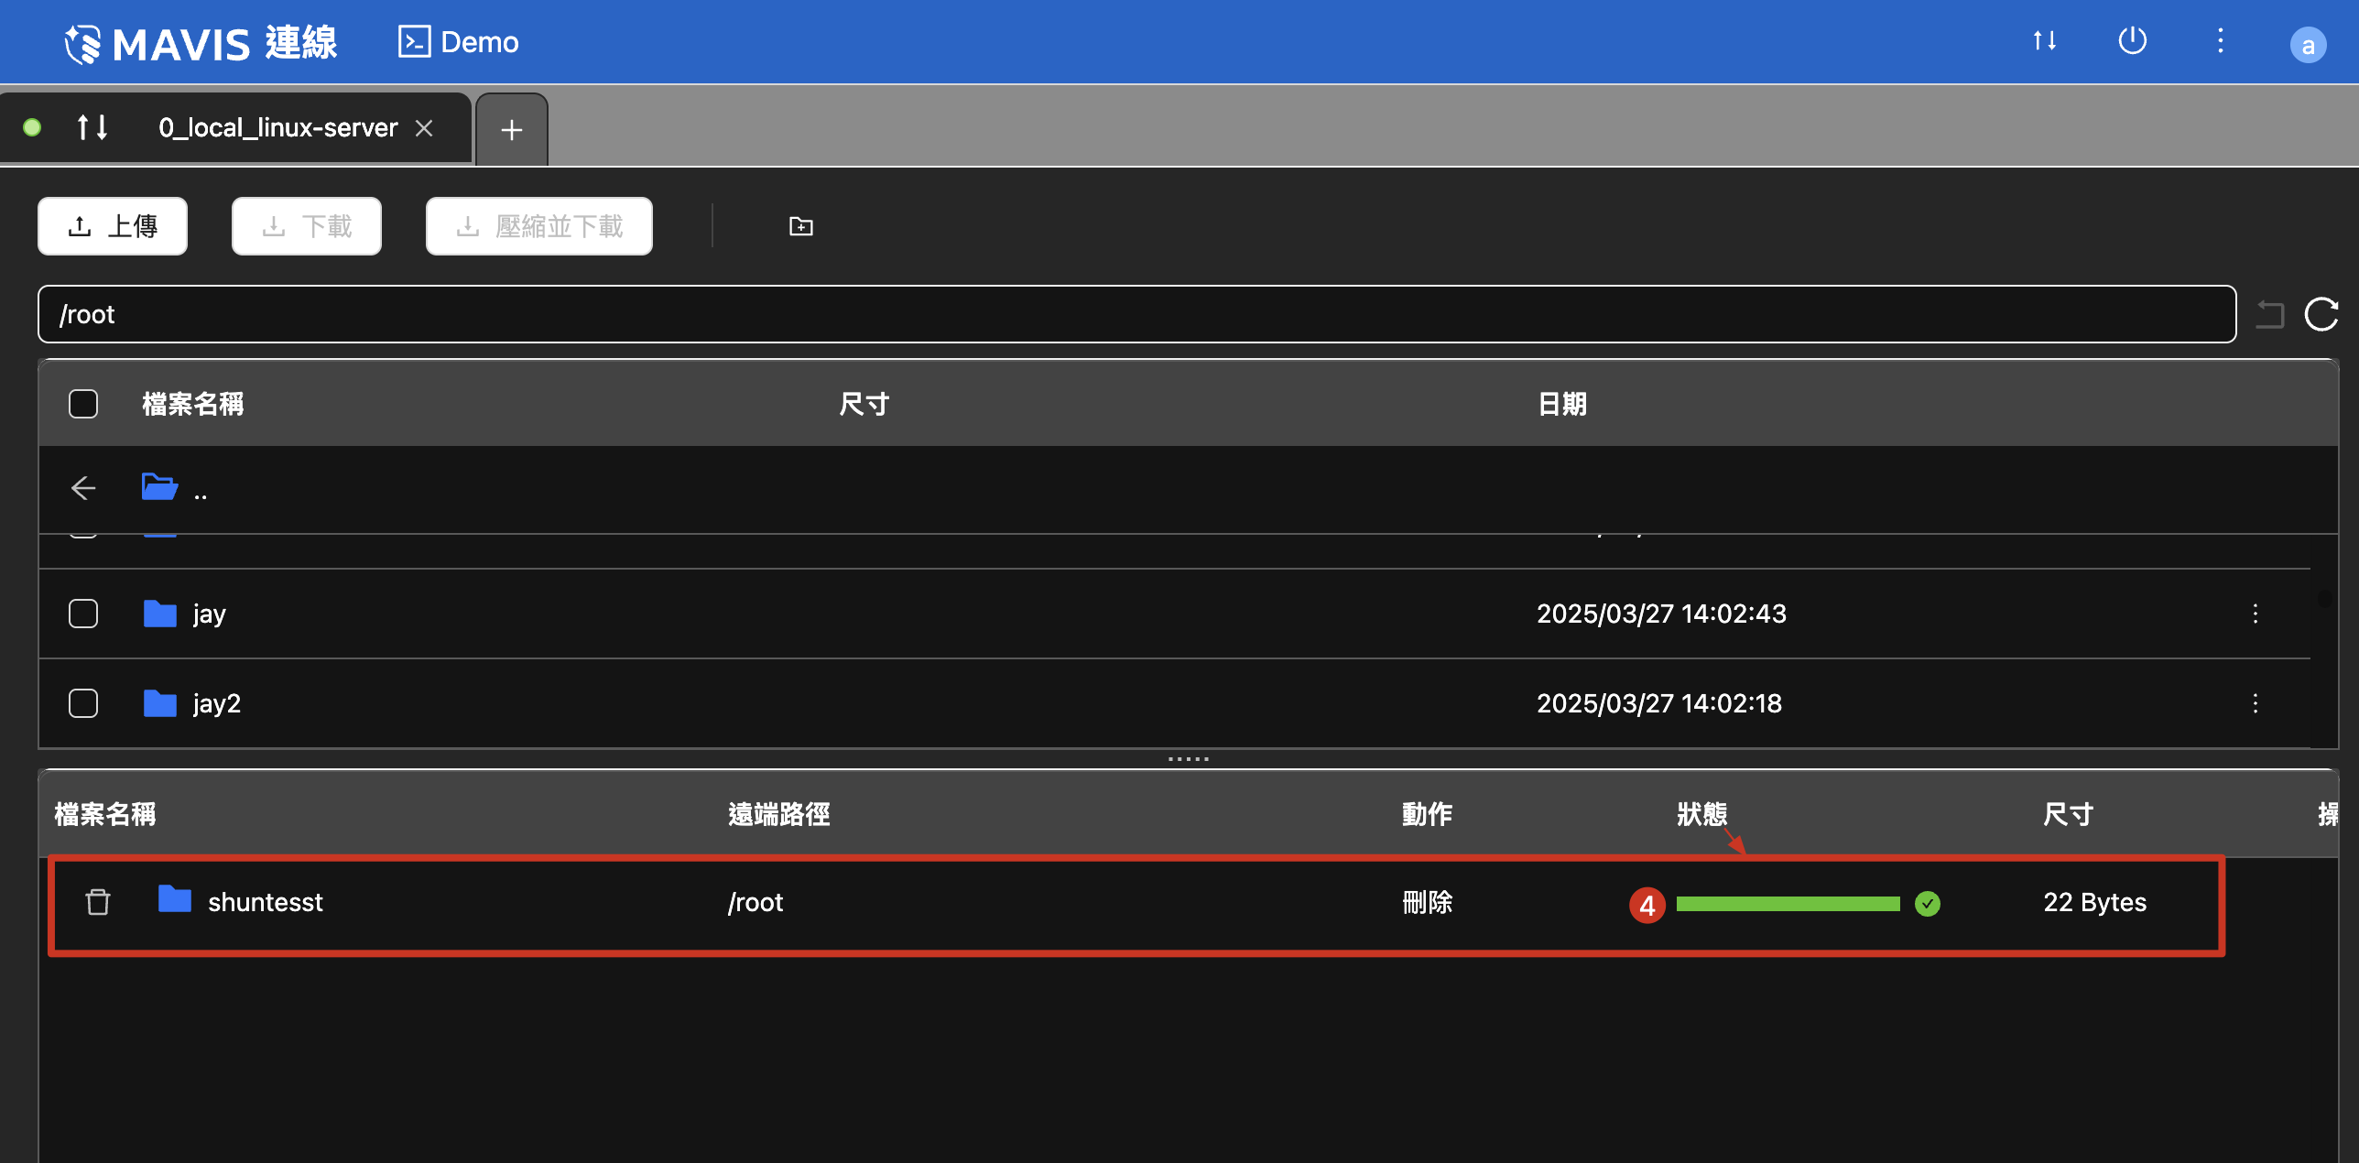
Task: Click the trash icon for shuntesst
Action: [98, 902]
